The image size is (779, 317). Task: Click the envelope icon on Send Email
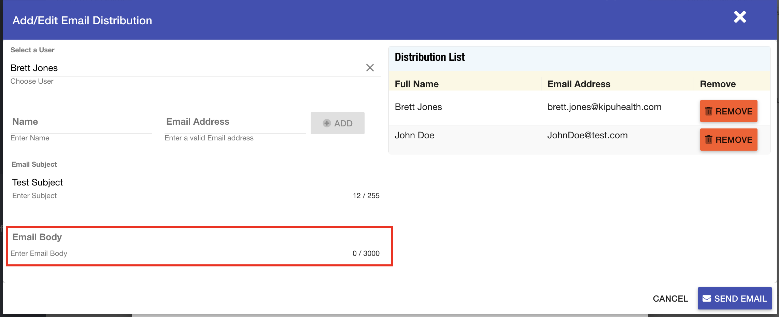pyautogui.click(x=707, y=299)
